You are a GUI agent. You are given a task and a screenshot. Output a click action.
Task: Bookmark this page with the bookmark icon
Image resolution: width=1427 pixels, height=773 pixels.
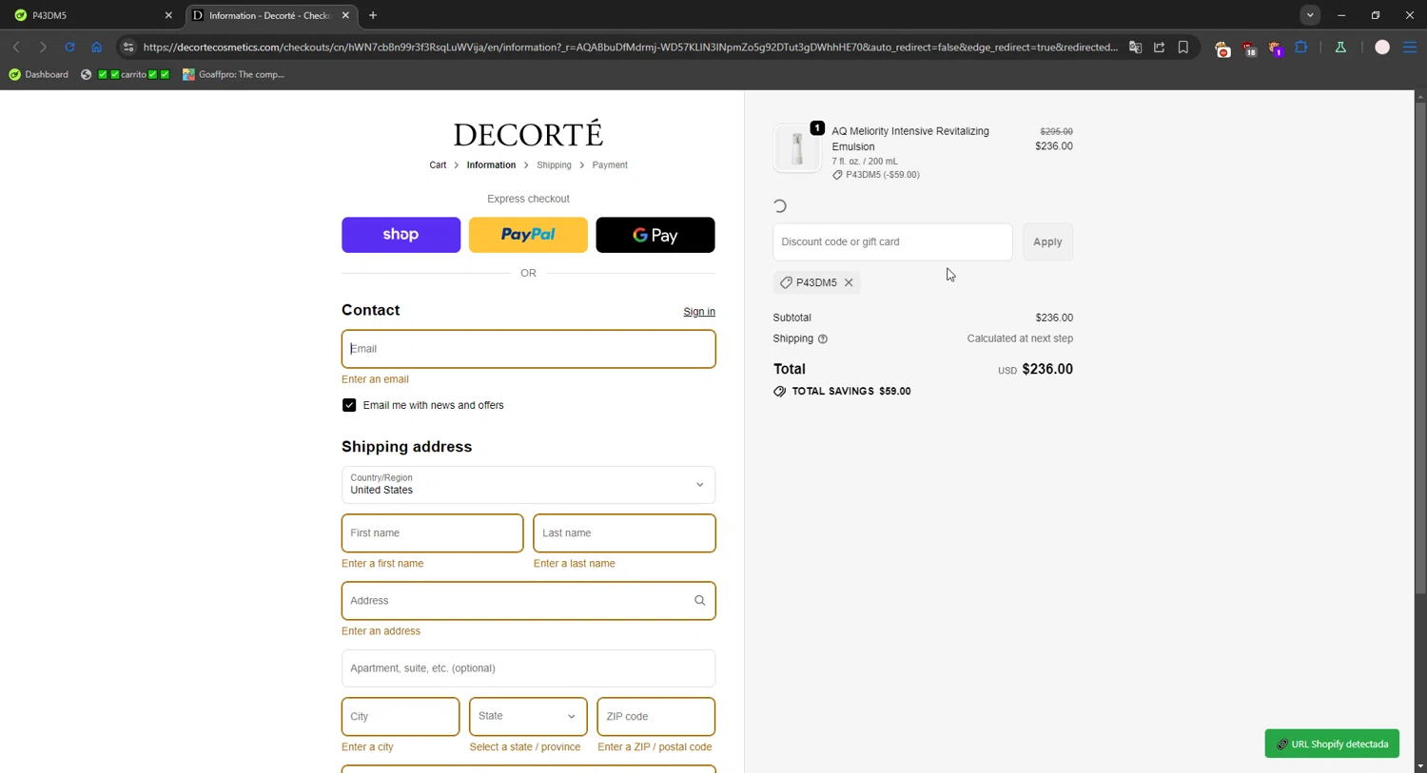click(x=1183, y=47)
